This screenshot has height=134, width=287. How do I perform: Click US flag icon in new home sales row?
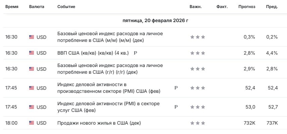tap(32, 123)
